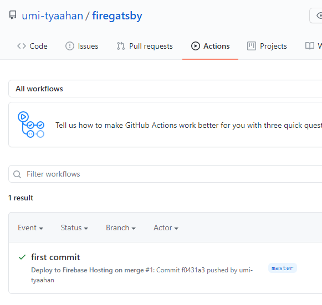The width and height of the screenshot is (322, 305).
Task: Select the All workflows entry
Action: coord(165,89)
